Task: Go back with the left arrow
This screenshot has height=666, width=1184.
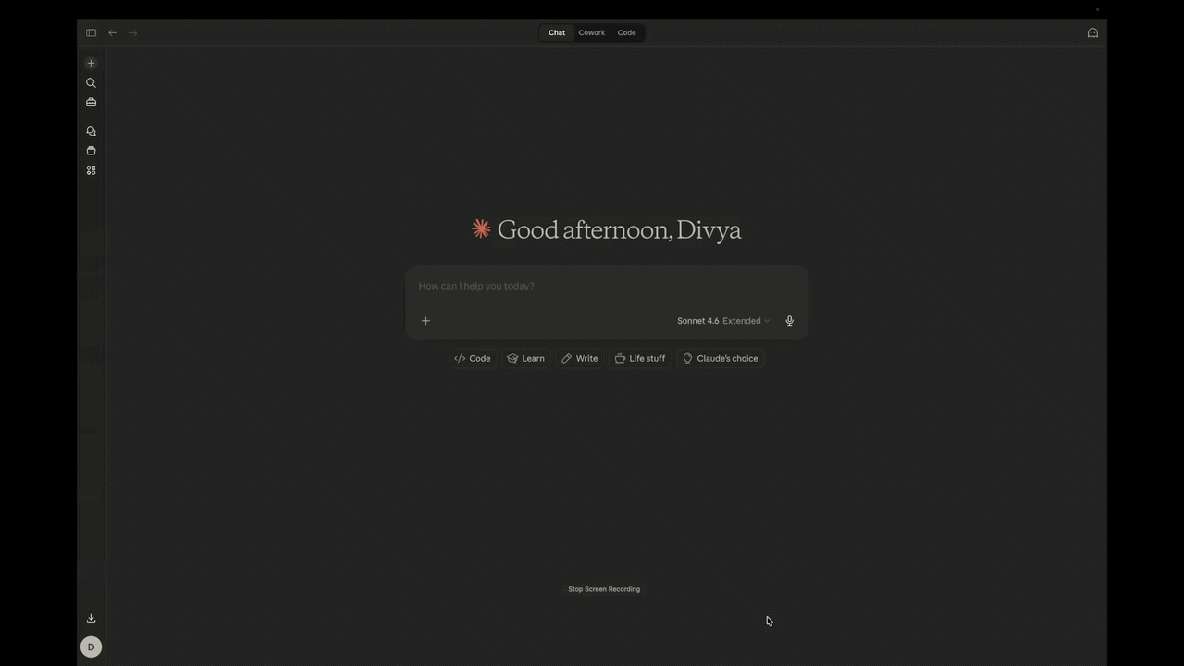Action: pos(113,32)
